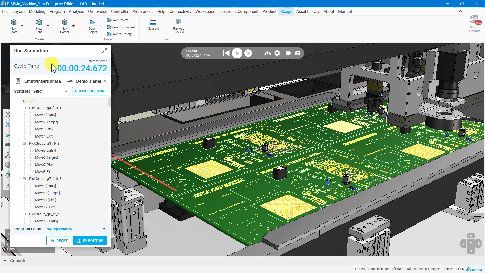Click the CHECK COLLISION button
This screenshot has height=273, width=485.
pos(90,91)
